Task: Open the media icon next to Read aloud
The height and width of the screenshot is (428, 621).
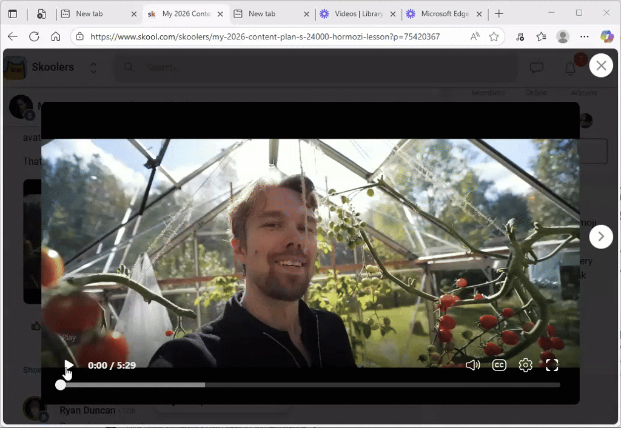Action: click(x=520, y=36)
